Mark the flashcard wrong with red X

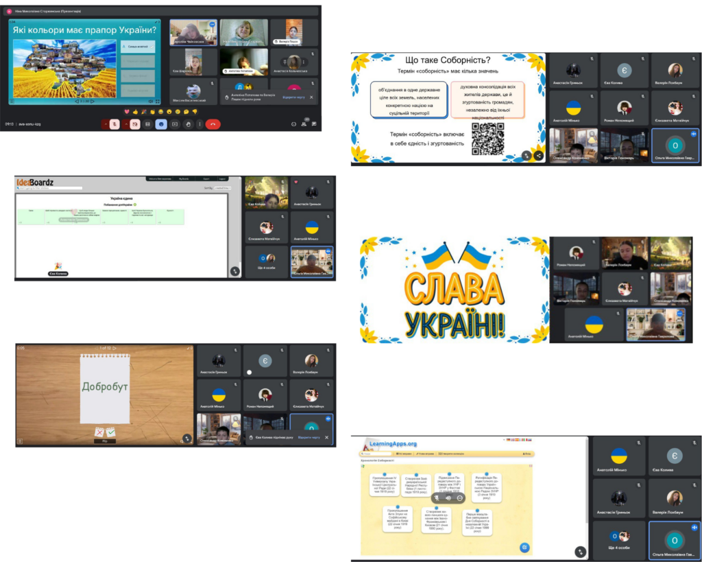coord(99,432)
